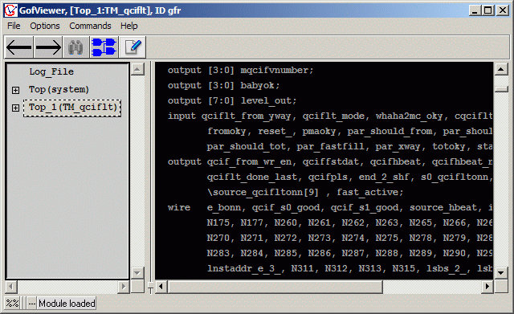
Task: Click 'e_bonn' wire name
Action: coord(223,207)
